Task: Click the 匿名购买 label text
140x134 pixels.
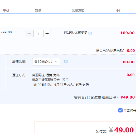Action: 130,111
